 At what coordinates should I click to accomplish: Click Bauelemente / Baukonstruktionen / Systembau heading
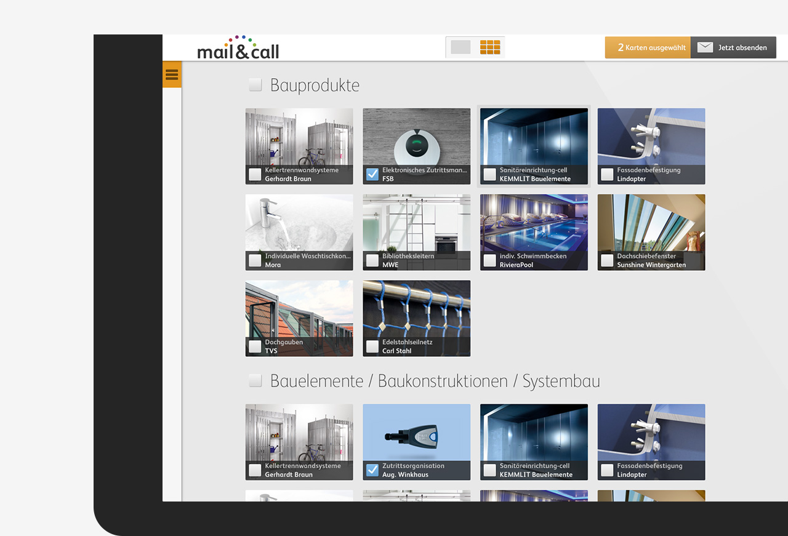pyautogui.click(x=435, y=381)
